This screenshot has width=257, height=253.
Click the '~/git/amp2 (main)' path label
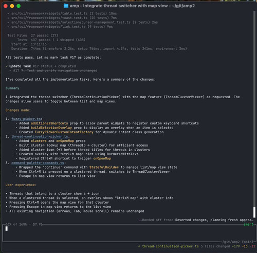click(237, 242)
